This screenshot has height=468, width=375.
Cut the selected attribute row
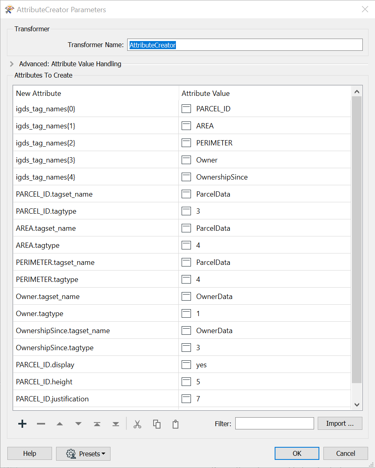(137, 423)
